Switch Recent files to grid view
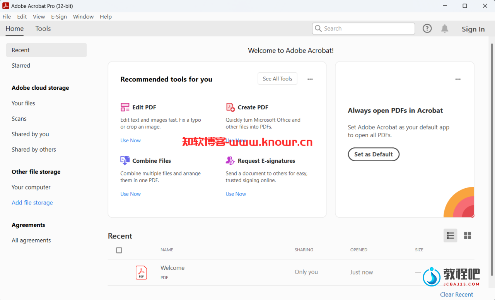 [468, 235]
